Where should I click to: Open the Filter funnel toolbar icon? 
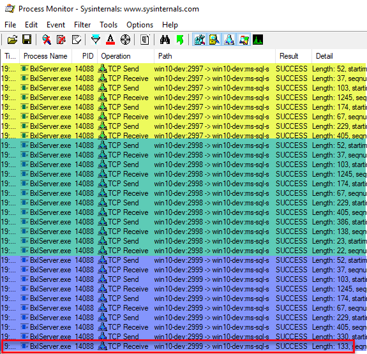96,40
